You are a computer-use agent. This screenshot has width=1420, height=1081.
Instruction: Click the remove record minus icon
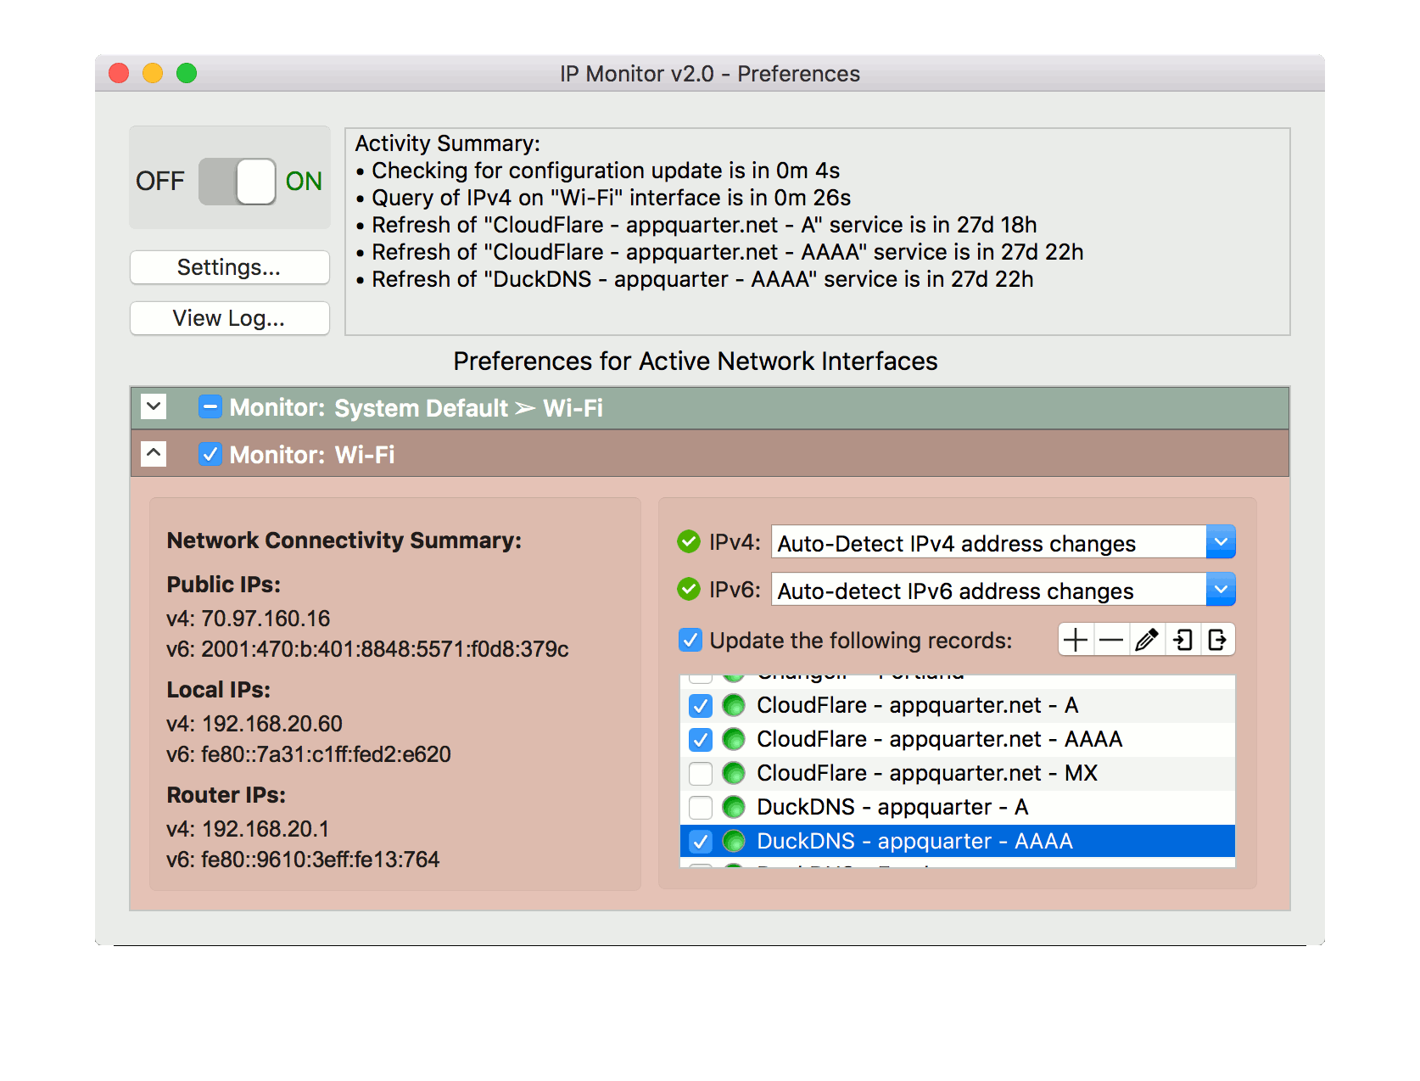pyautogui.click(x=1111, y=640)
